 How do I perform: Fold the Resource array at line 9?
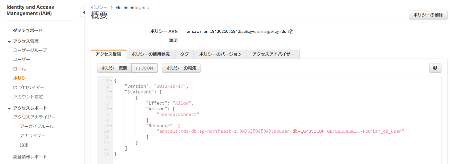[x=111, y=126]
